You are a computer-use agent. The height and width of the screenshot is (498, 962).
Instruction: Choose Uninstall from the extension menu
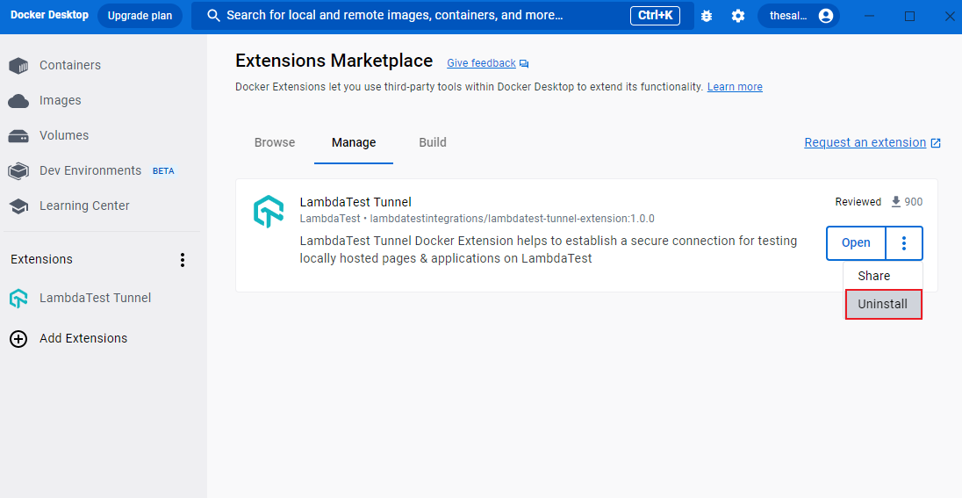point(883,304)
